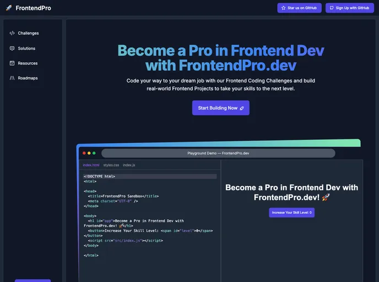Click the hero headline 'Become a Pro in Frontend Dev'

pos(221,51)
